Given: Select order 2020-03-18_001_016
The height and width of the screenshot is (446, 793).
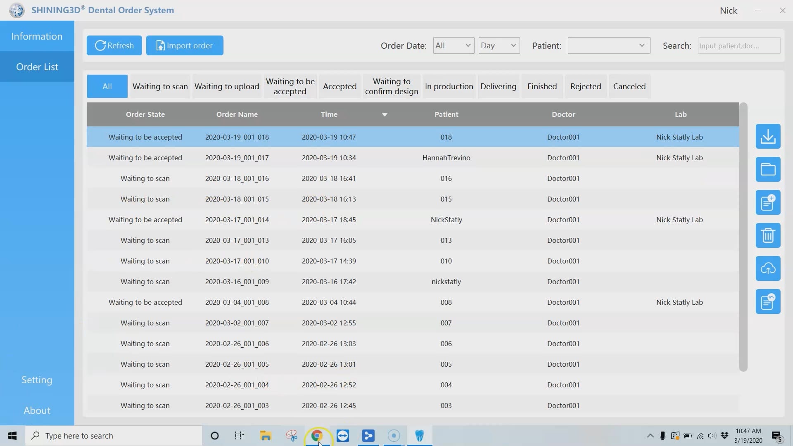Looking at the screenshot, I should [413, 178].
